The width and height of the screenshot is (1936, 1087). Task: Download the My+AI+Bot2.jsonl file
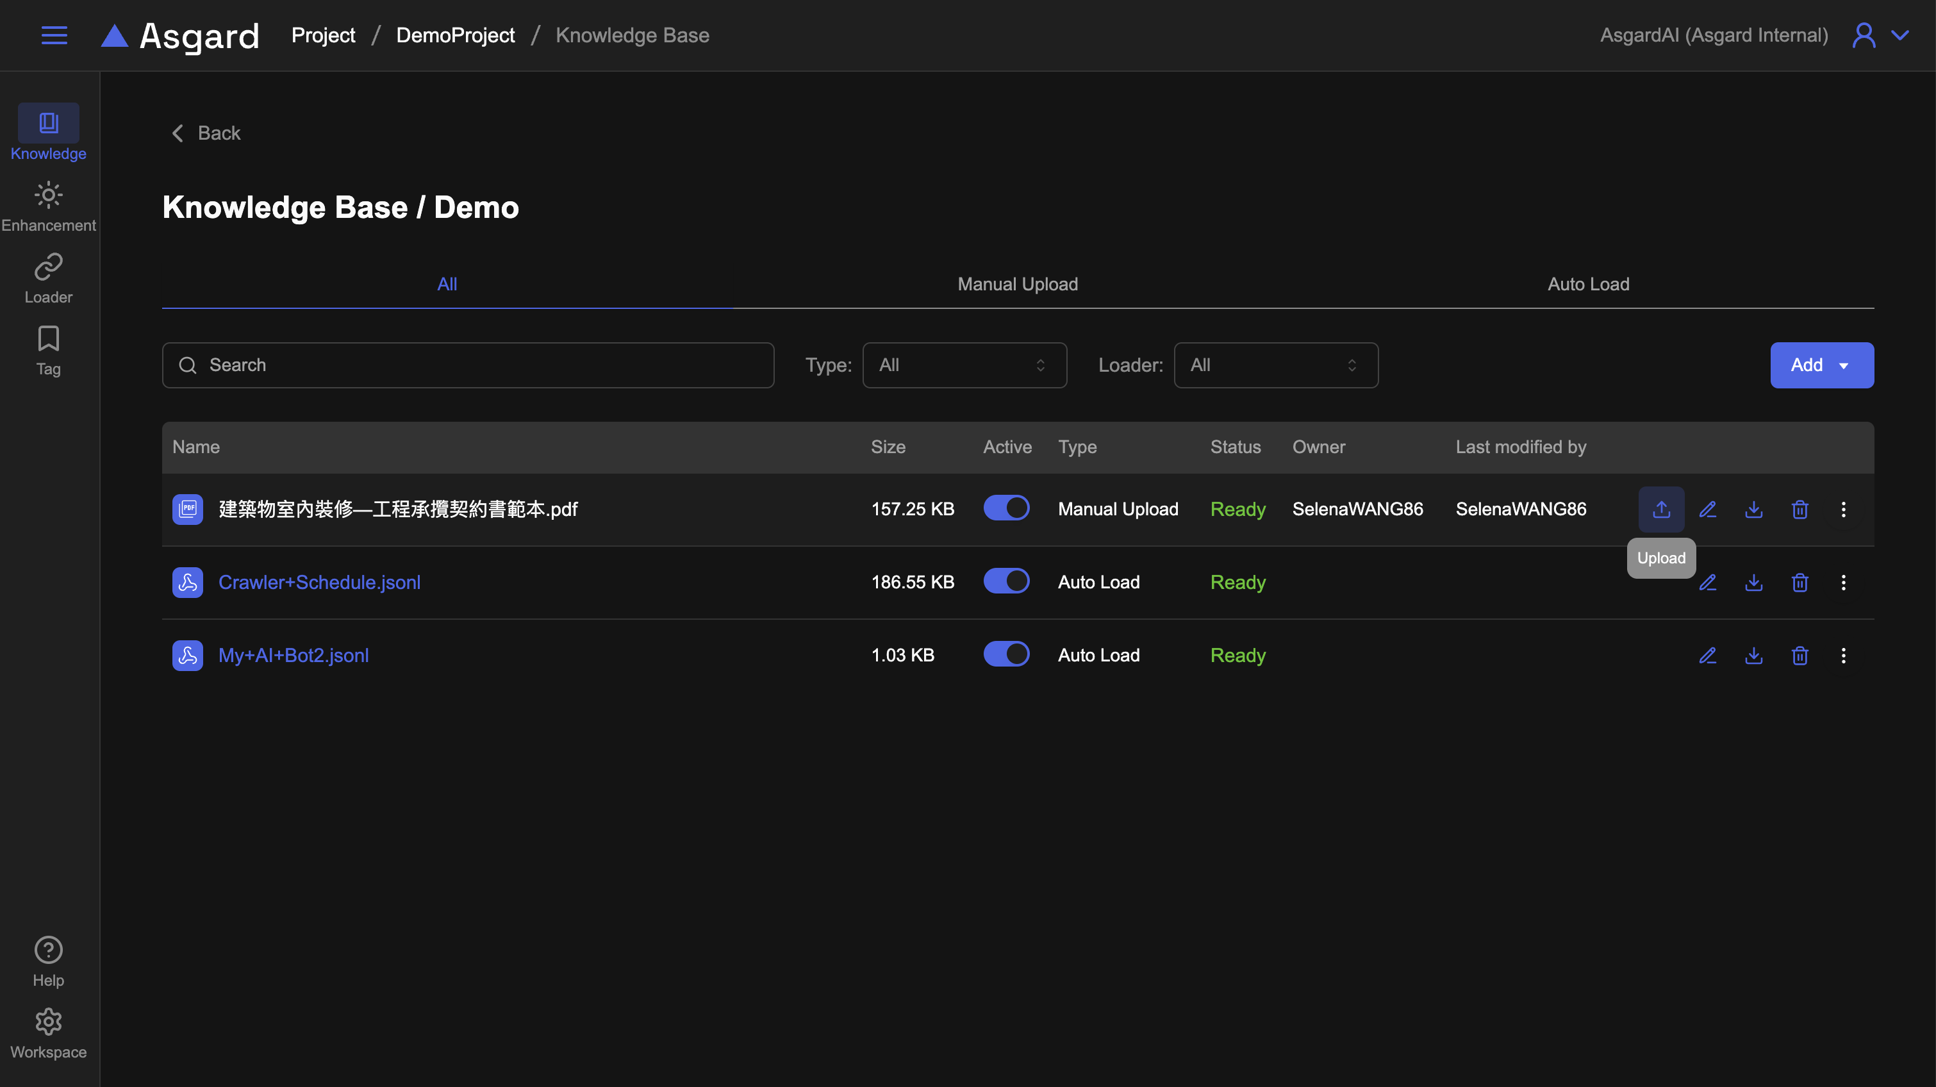click(1753, 655)
